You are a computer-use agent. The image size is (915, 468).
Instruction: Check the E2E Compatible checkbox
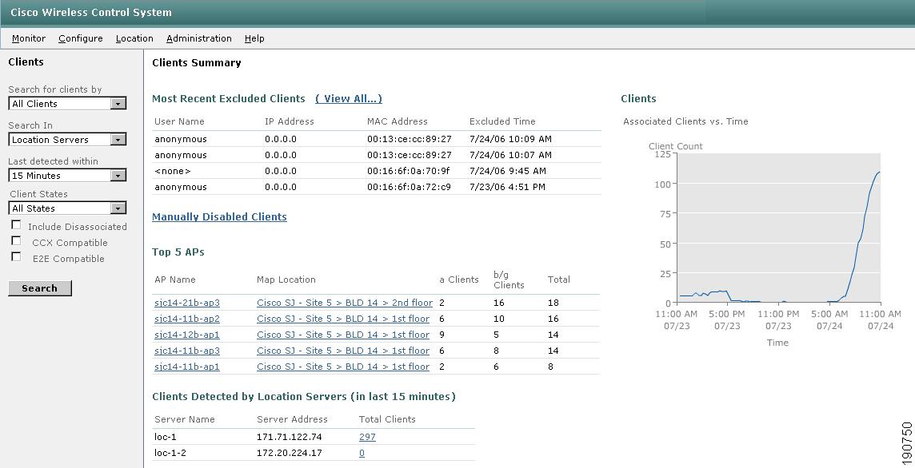[16, 257]
